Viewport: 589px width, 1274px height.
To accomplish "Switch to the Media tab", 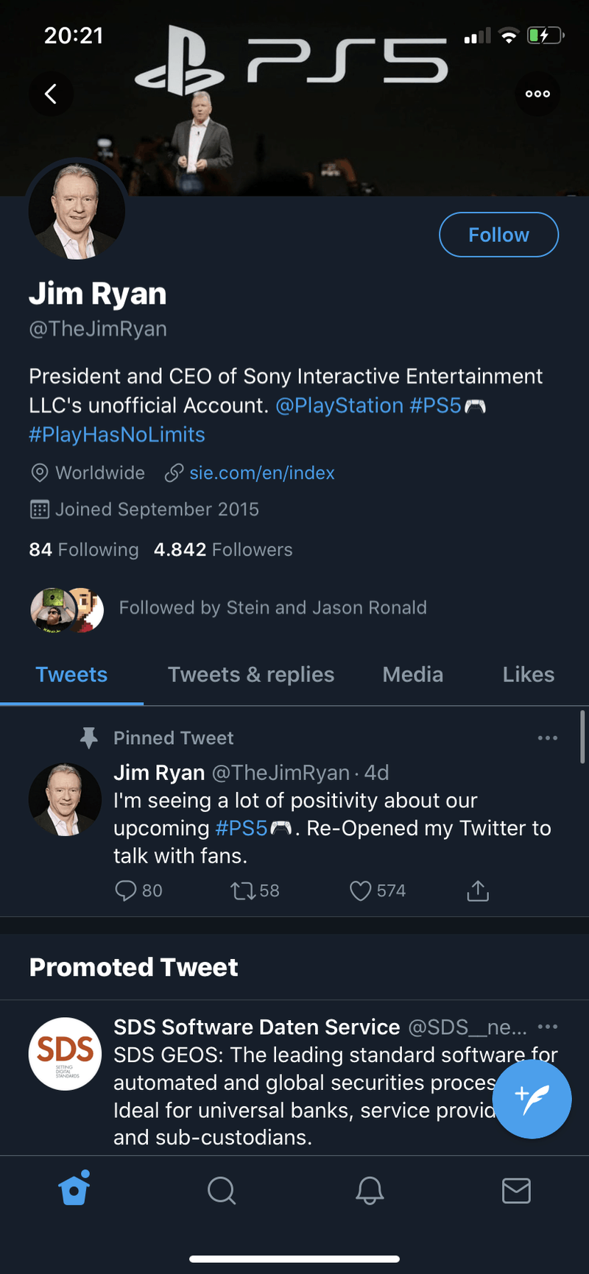I will tap(412, 674).
